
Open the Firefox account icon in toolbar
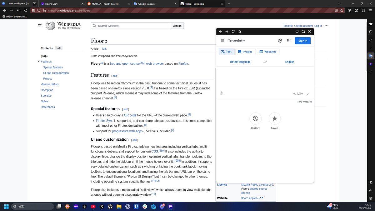coord(356,10)
